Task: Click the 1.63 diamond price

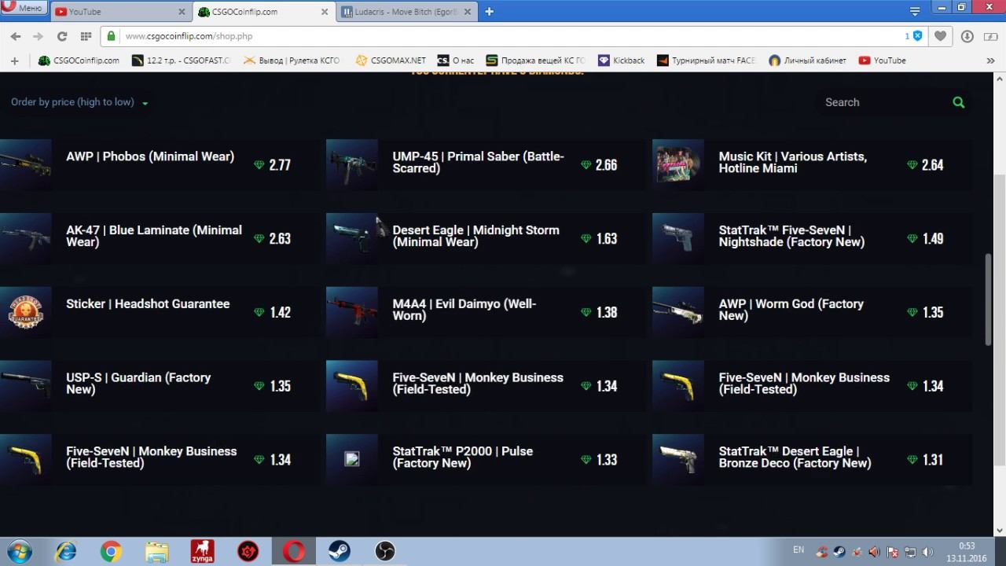Action: 606,239
